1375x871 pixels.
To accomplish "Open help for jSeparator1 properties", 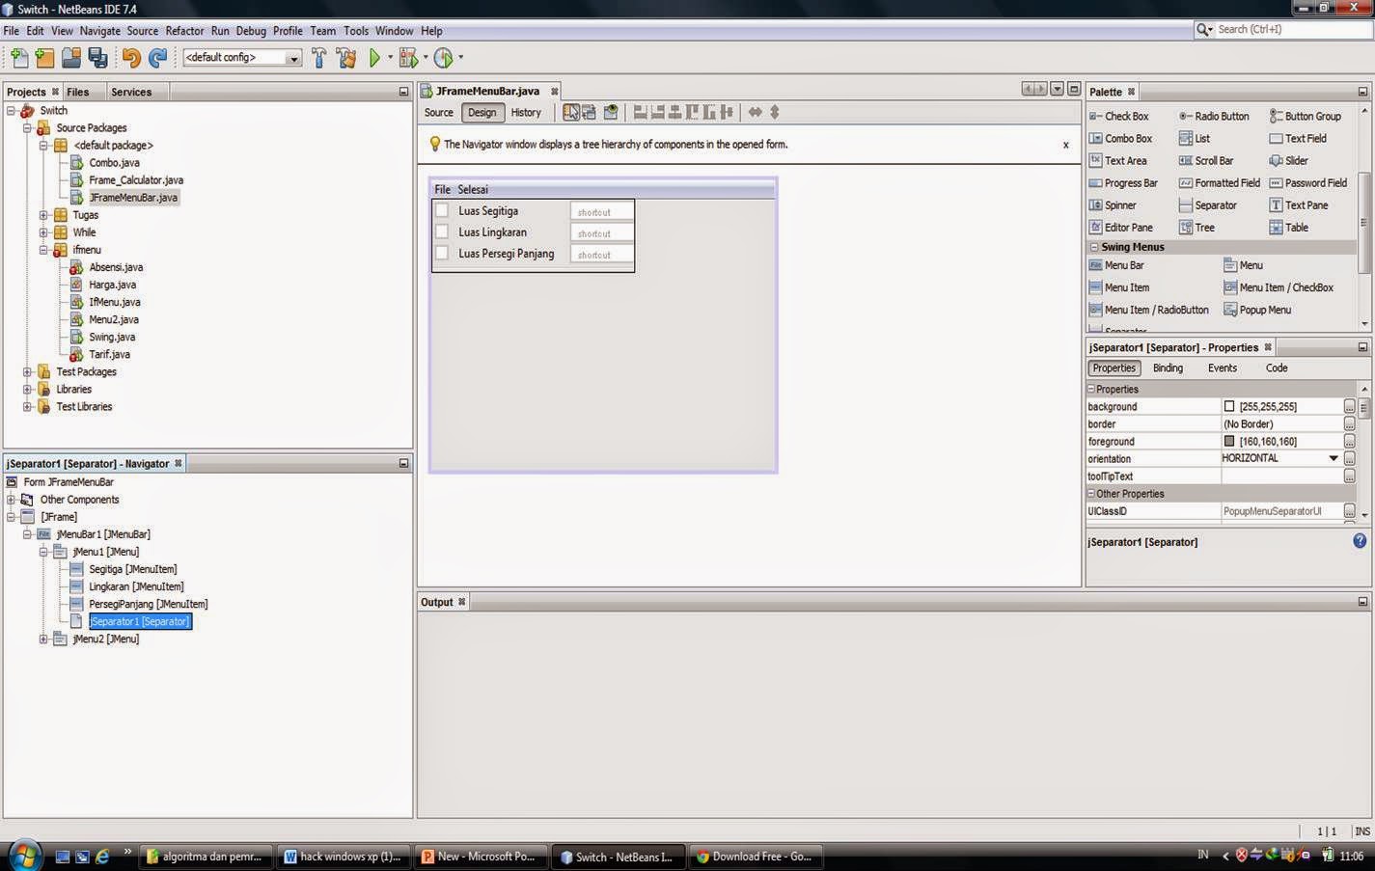I will 1360,541.
